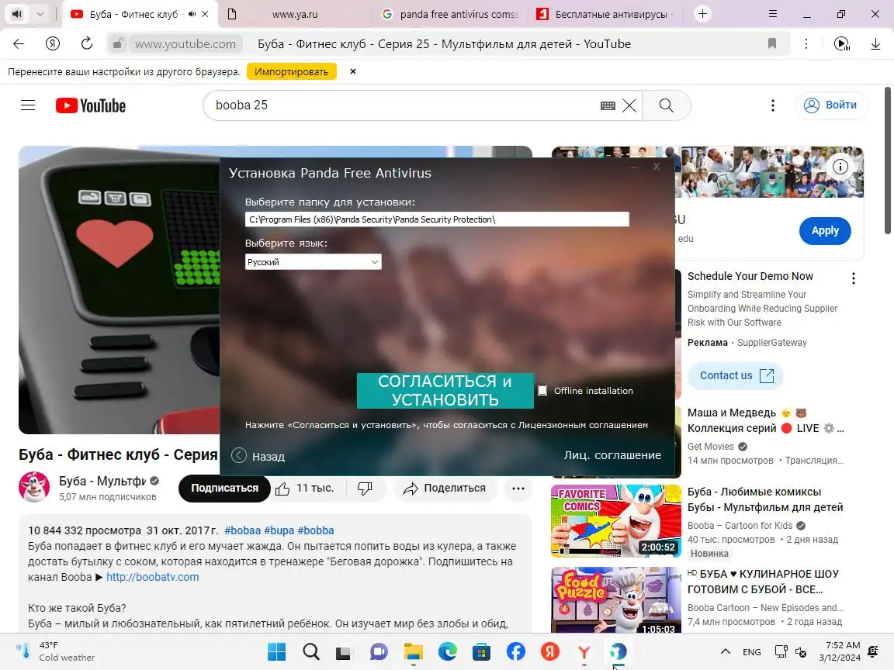The width and height of the screenshot is (894, 670).
Task: Switch to Бесплатные антивирусы tab
Action: [x=607, y=14]
